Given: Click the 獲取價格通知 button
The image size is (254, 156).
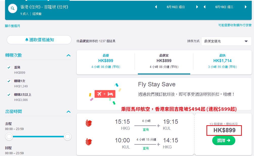Looking at the screenshot, I should click(39, 40).
